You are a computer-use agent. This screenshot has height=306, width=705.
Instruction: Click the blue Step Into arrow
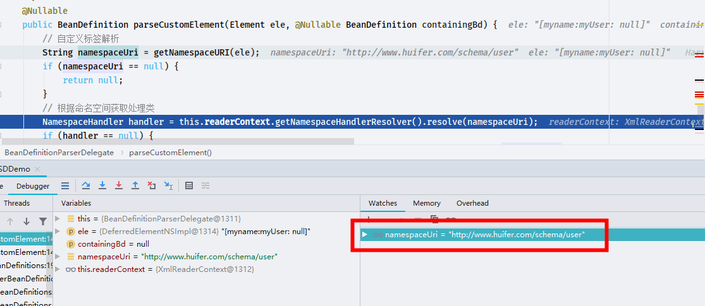coord(102,185)
